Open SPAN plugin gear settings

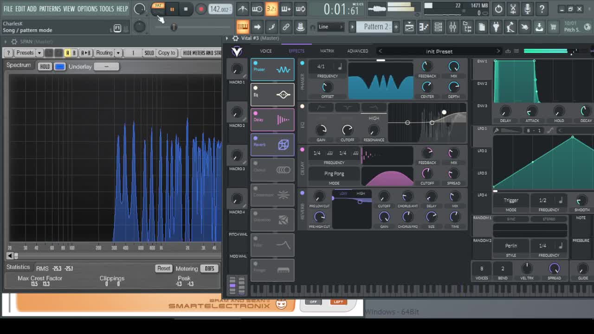tap(14, 42)
